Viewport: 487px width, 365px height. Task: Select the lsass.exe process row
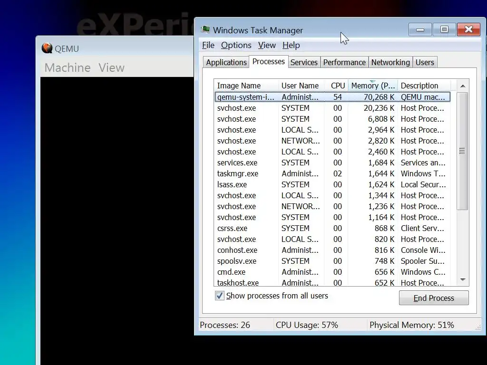332,184
